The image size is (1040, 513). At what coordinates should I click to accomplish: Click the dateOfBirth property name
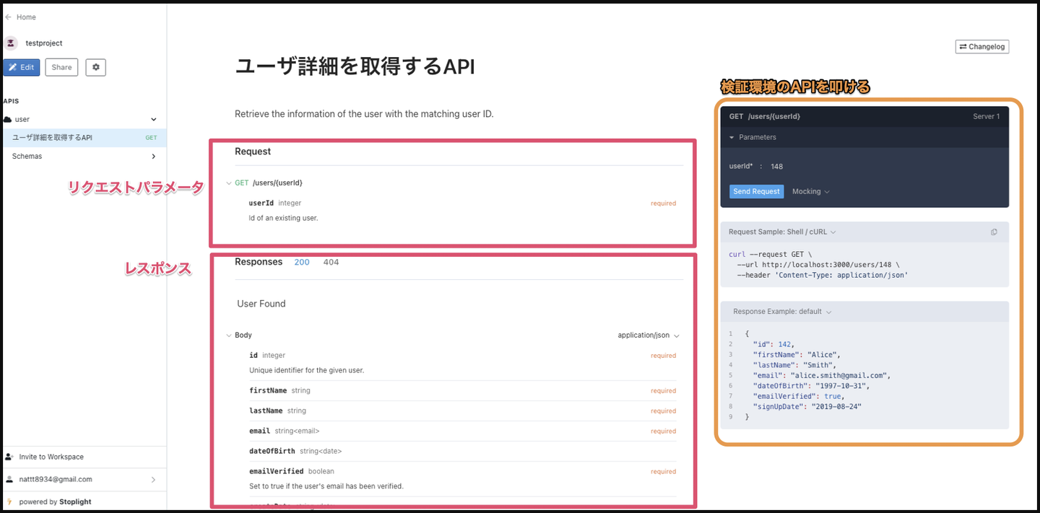pyautogui.click(x=272, y=451)
